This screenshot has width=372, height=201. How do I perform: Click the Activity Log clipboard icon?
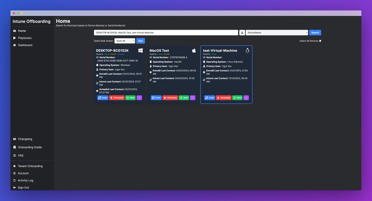15,180
